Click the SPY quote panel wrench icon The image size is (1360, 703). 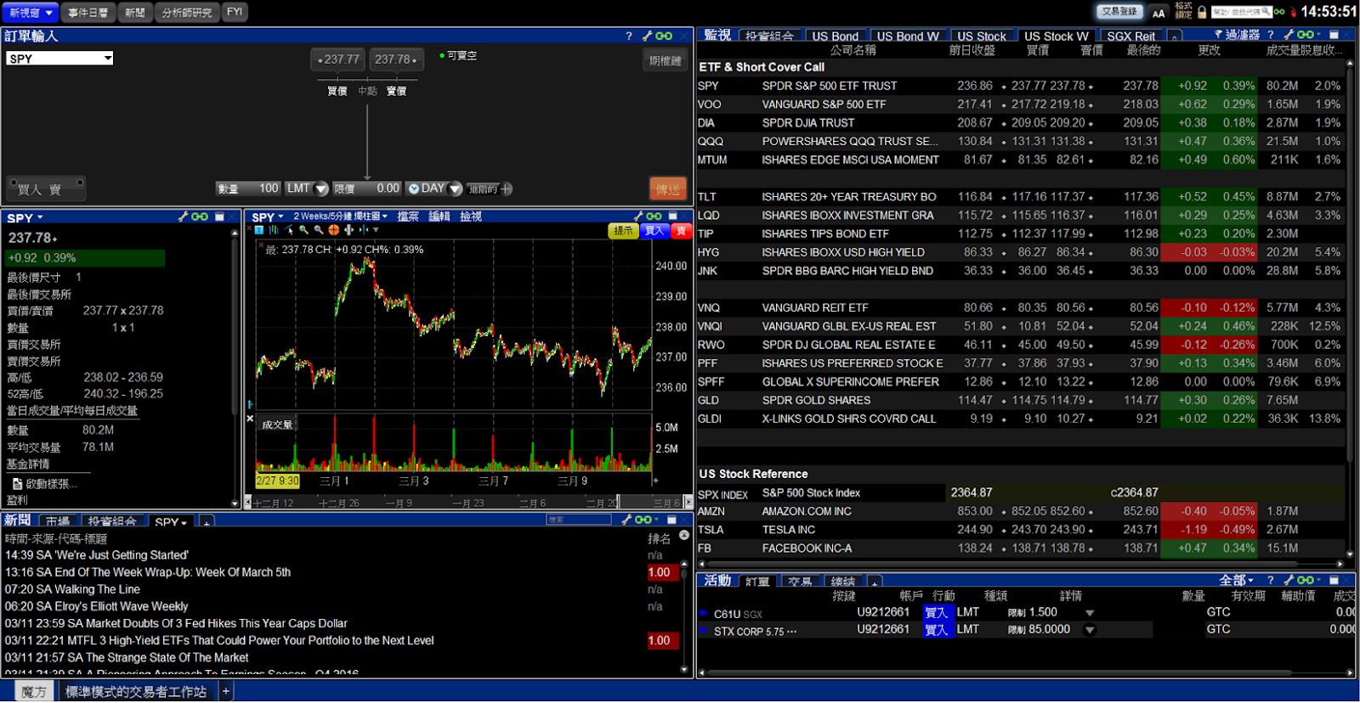pos(183,217)
